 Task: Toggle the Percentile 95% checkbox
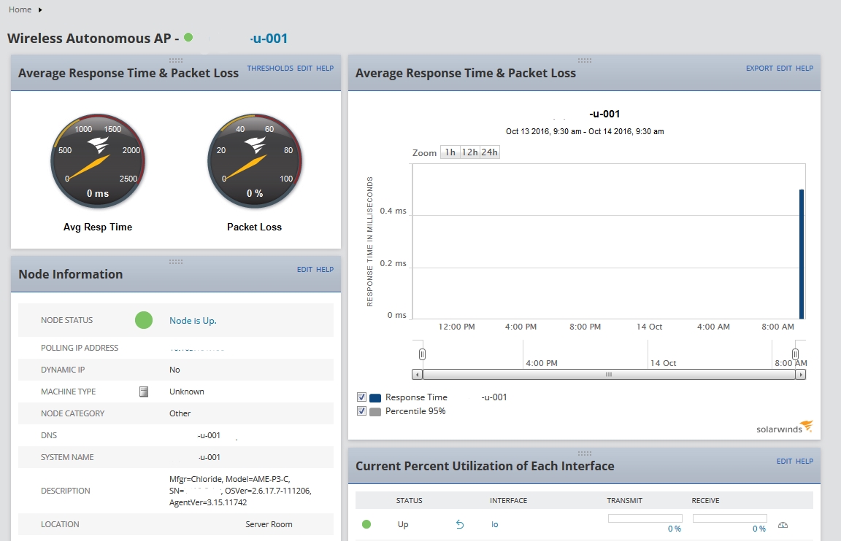point(361,411)
